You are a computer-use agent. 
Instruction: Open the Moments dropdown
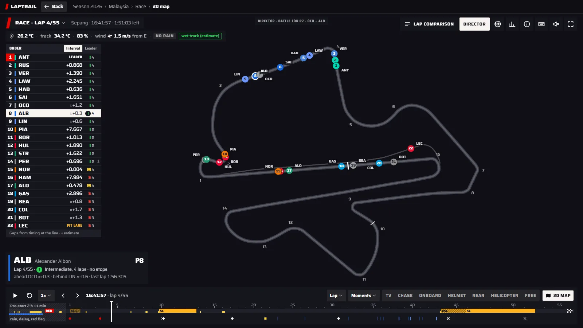[x=364, y=296]
